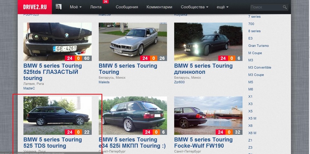Image resolution: width=310 pixels, height=154 pixels.
Task: Open the длиннопоп car photo with headlights
Action: [x=208, y=42]
